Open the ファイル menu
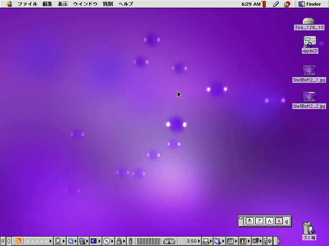 coord(27,4)
